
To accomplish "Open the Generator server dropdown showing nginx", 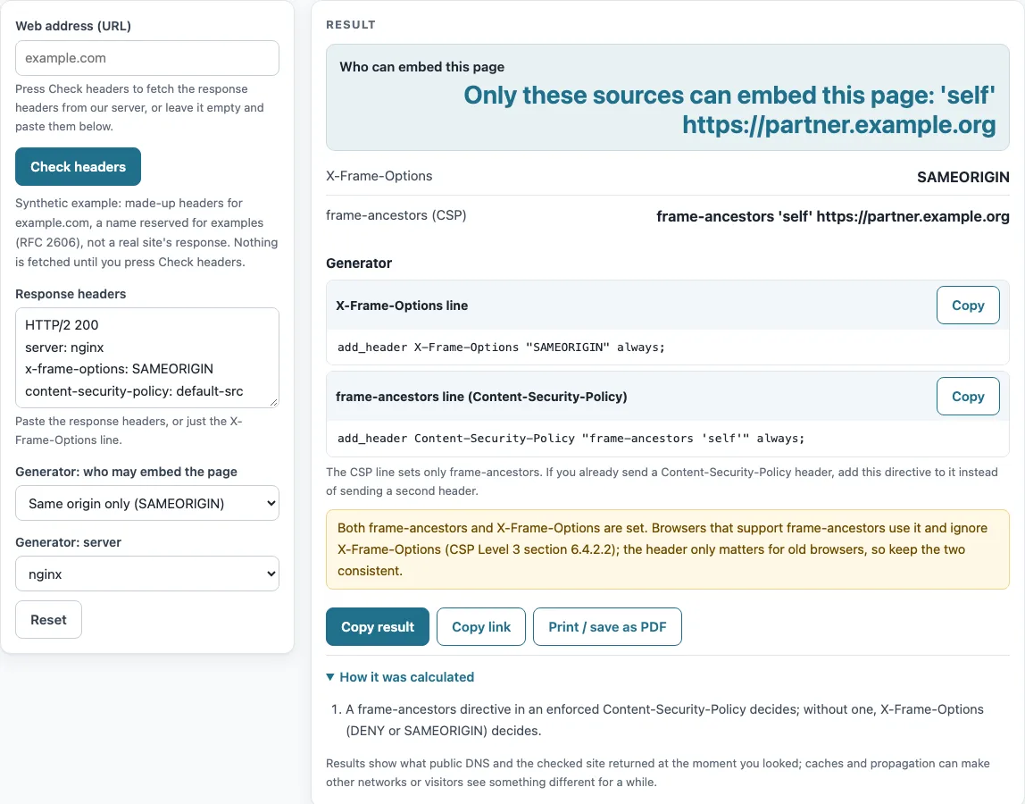I will point(147,574).
